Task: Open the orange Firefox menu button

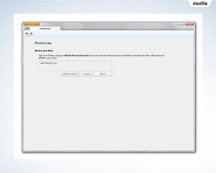Action: [x=31, y=24]
